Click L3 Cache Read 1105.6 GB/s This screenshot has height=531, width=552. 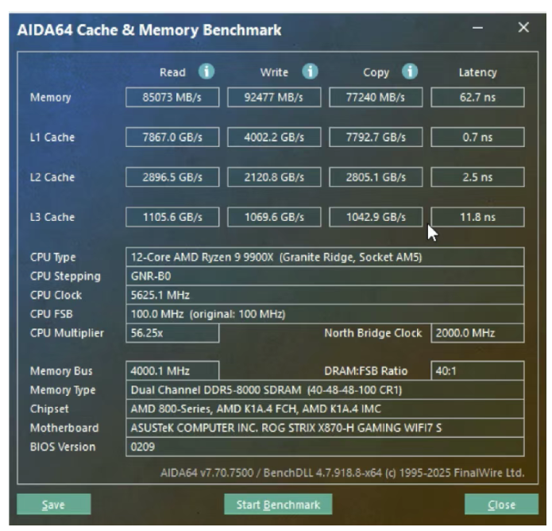(x=172, y=217)
